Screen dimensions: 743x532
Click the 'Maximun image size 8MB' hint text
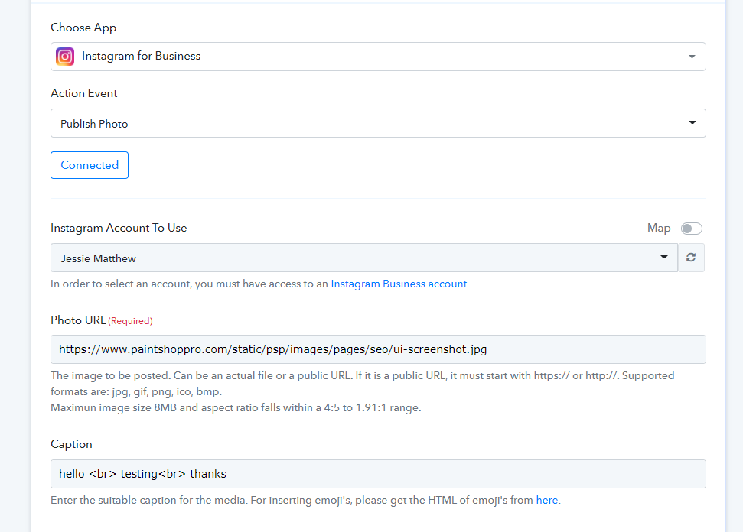tap(236, 407)
